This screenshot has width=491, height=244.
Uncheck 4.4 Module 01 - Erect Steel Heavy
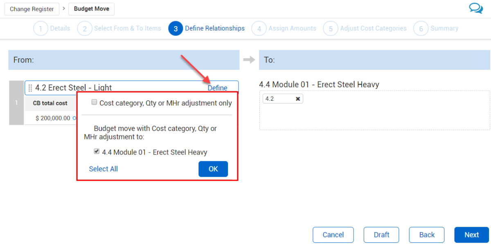97,152
